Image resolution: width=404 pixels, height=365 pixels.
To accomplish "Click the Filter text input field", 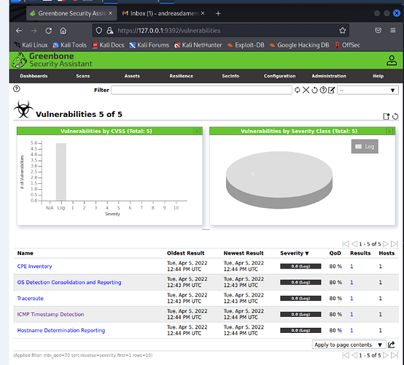I will [x=201, y=90].
